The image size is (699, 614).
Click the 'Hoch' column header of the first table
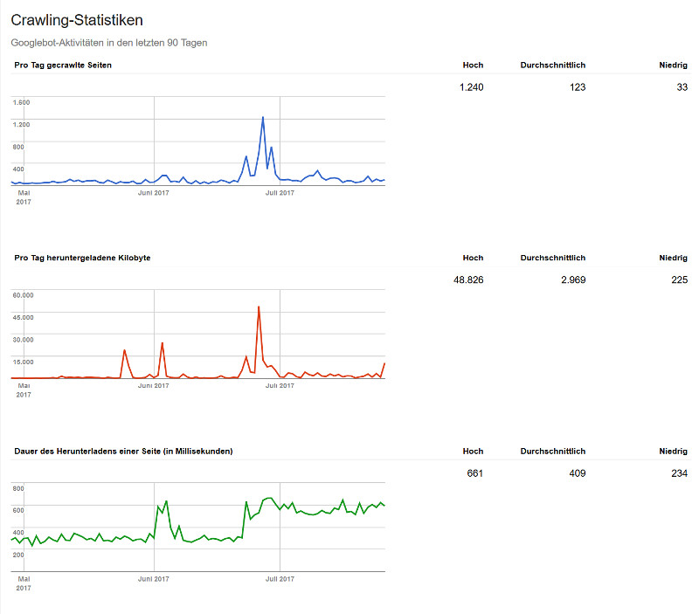(x=473, y=65)
